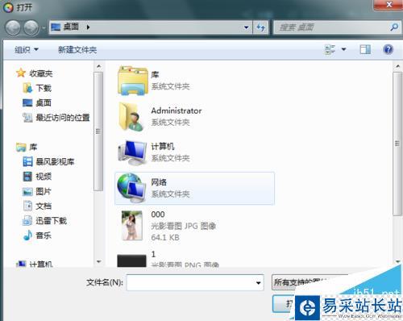Open 暴风影视库 in the sidebar
Screen dimensions: 403x321
pyautogui.click(x=55, y=161)
